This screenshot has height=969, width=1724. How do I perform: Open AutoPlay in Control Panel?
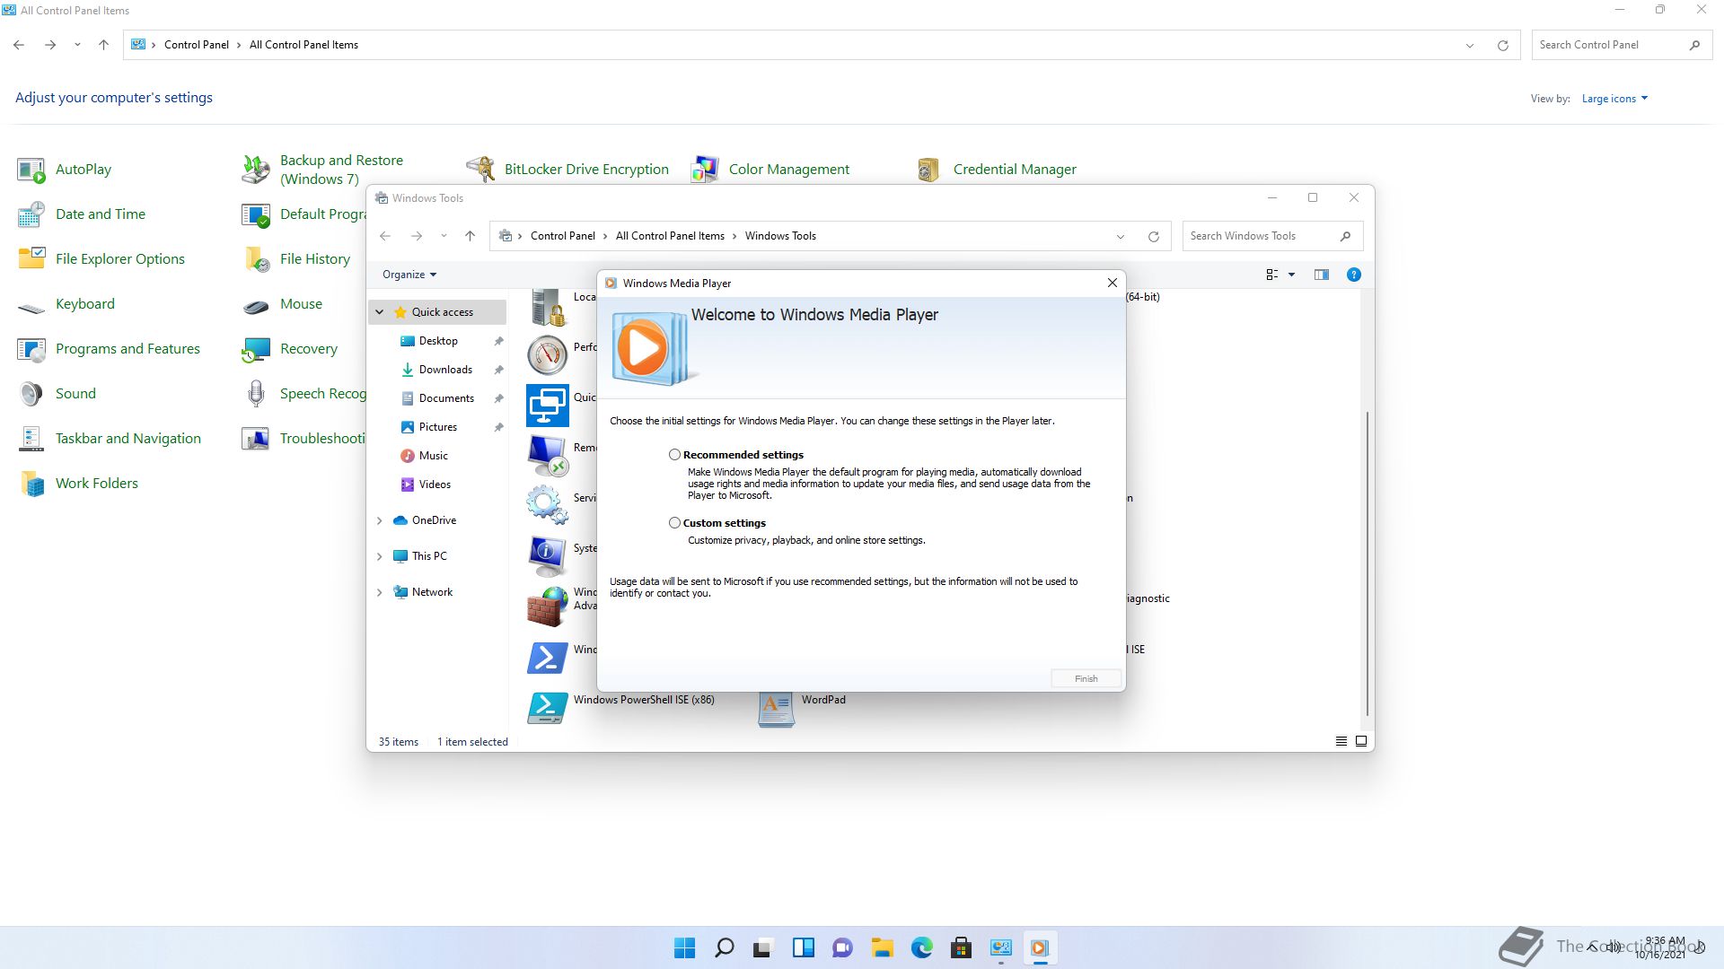65,170
